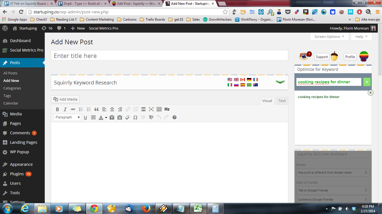Image resolution: width=382 pixels, height=214 pixels.
Task: Insert a bulleted list
Action: (81, 109)
